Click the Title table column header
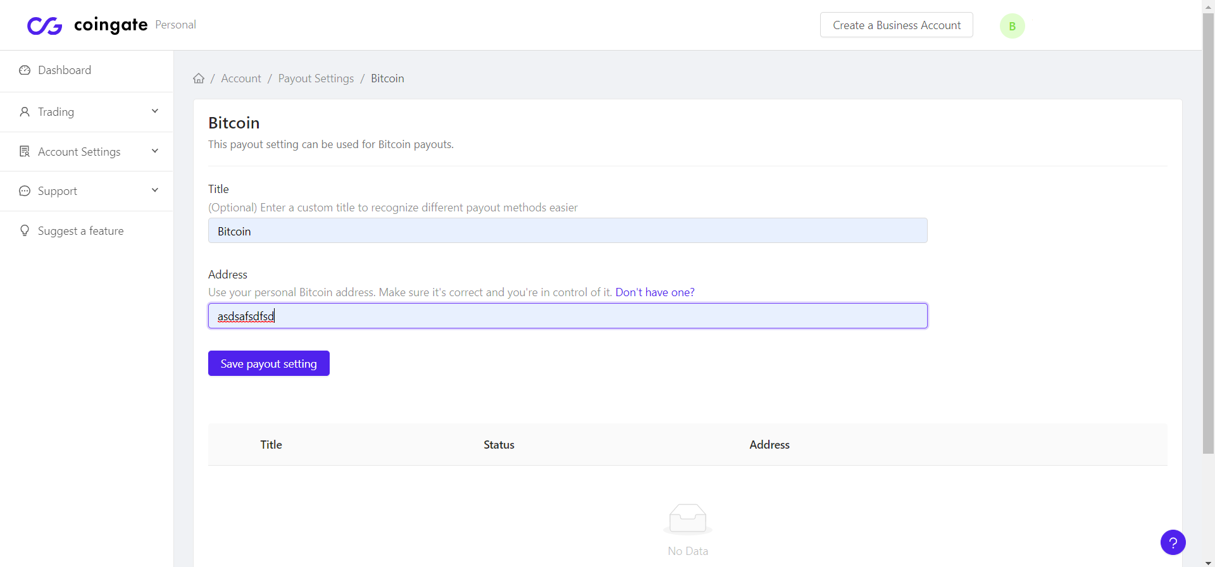The width and height of the screenshot is (1215, 567). coord(271,445)
